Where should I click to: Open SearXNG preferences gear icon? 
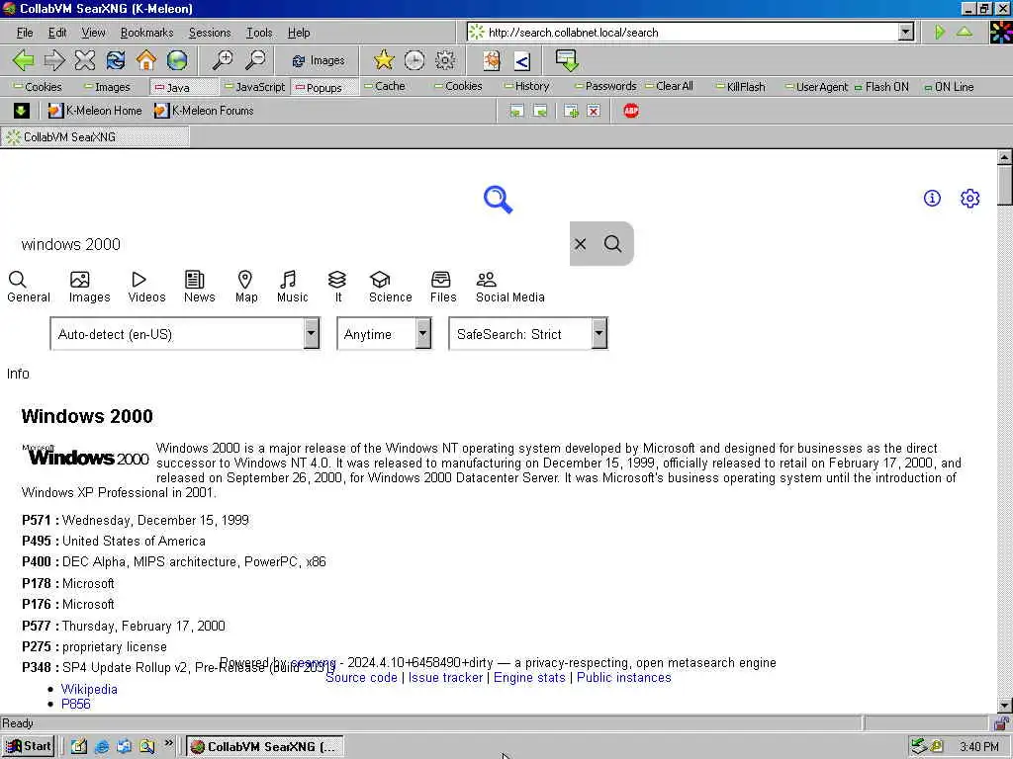coord(969,198)
